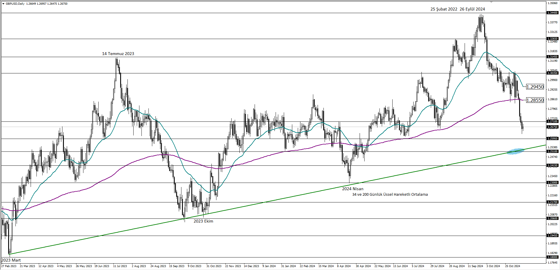Screen dimensions: 560x270
Task: Click the 1.25100 level tag on price axis
Action: click(552, 151)
